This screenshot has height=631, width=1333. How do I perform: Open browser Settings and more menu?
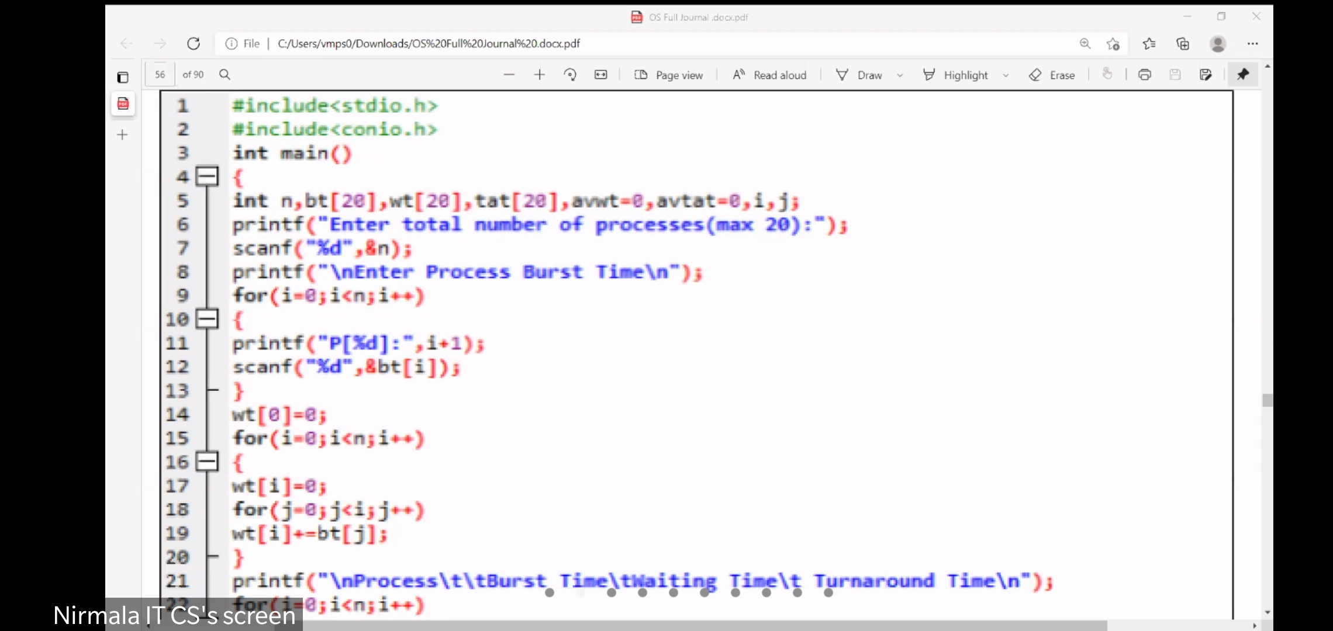[x=1252, y=43]
